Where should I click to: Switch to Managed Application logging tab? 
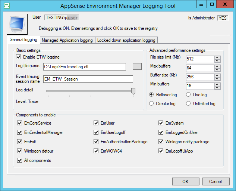tap(67, 40)
